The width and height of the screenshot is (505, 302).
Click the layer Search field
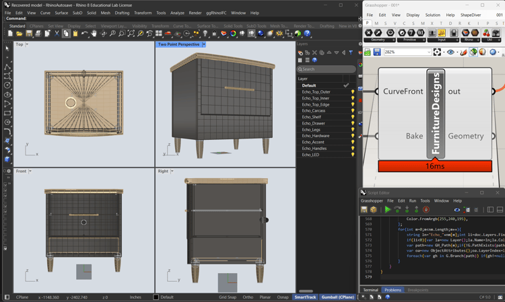tap(326, 69)
